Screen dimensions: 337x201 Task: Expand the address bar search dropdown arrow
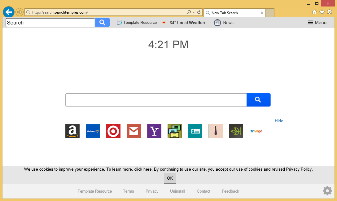[x=194, y=12]
